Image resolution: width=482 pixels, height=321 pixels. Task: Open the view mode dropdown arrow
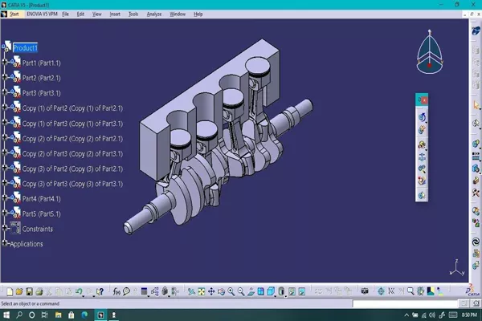point(286,296)
